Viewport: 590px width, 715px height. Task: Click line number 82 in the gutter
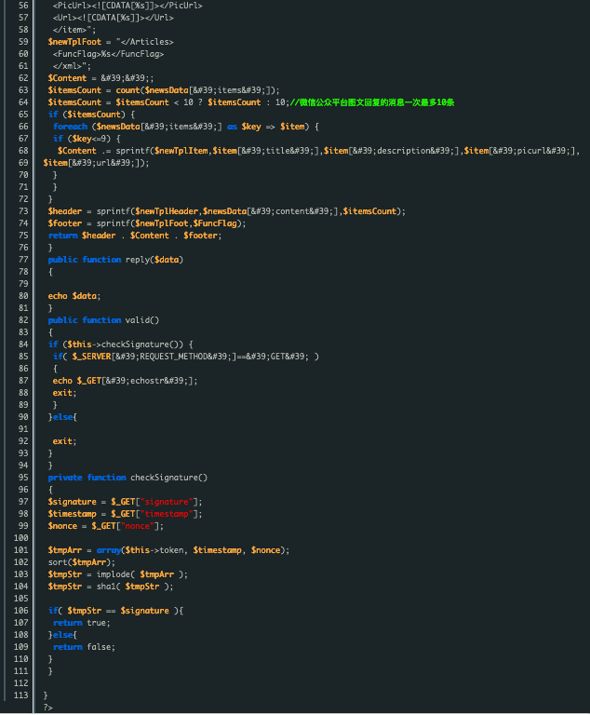click(x=22, y=320)
